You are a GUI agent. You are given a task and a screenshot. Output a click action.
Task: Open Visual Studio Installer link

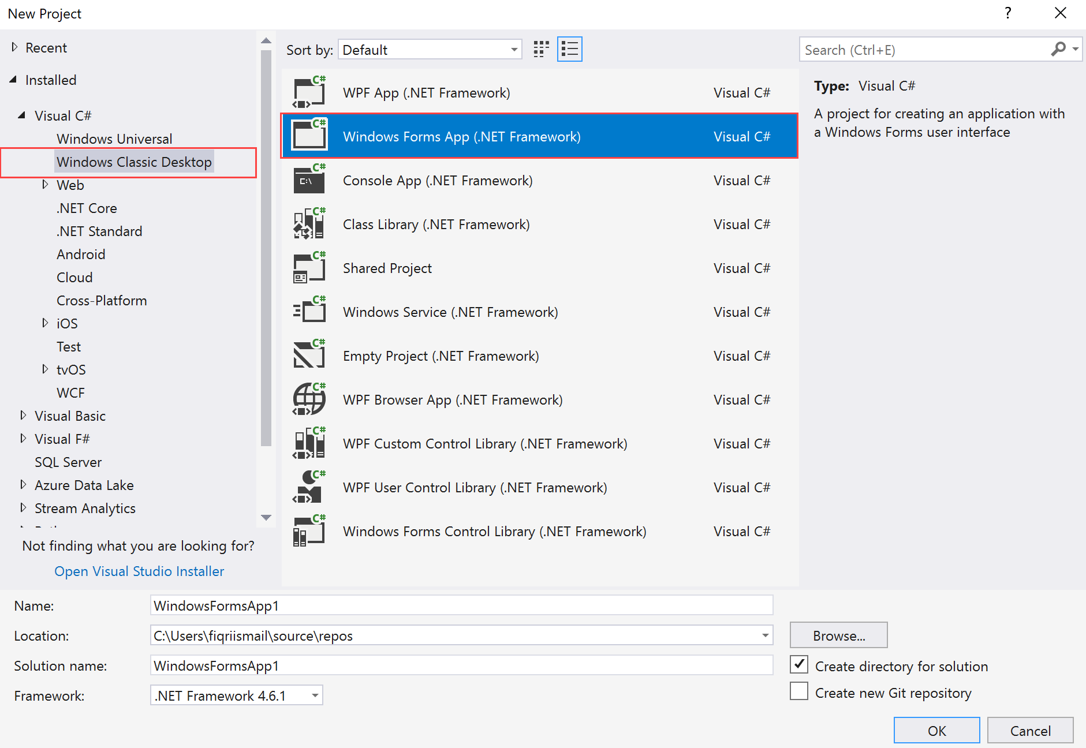(x=139, y=571)
